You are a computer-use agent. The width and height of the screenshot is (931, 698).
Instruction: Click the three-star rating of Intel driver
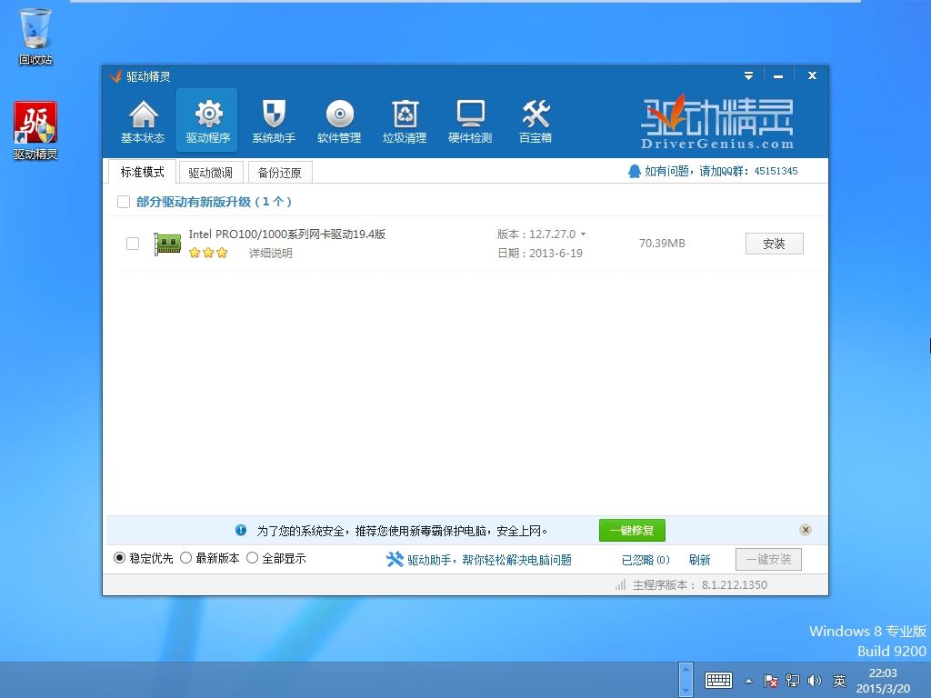point(208,253)
